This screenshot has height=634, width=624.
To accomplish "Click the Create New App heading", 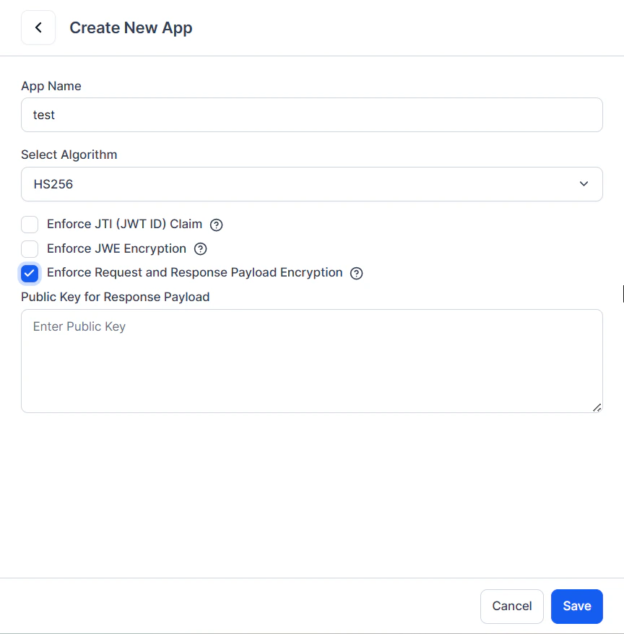I will coord(131,27).
